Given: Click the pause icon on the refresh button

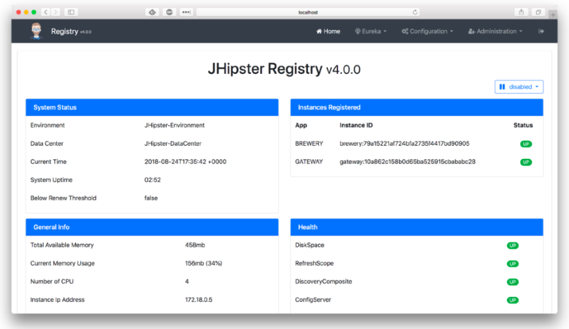Looking at the screenshot, I should coord(502,86).
